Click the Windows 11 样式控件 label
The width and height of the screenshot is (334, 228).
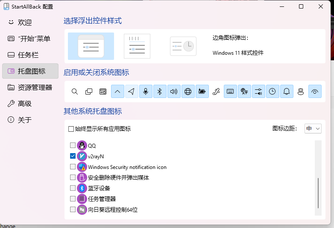point(238,53)
